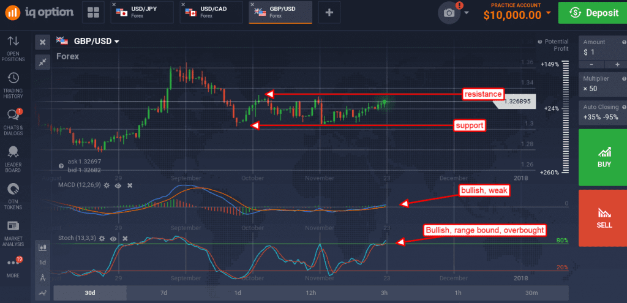Click the Stoch (13,3,3) label
The width and height of the screenshot is (627, 303).
[77, 238]
